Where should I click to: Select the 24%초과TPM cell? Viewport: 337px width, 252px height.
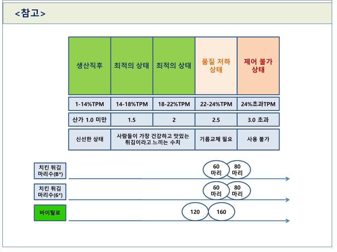point(258,104)
